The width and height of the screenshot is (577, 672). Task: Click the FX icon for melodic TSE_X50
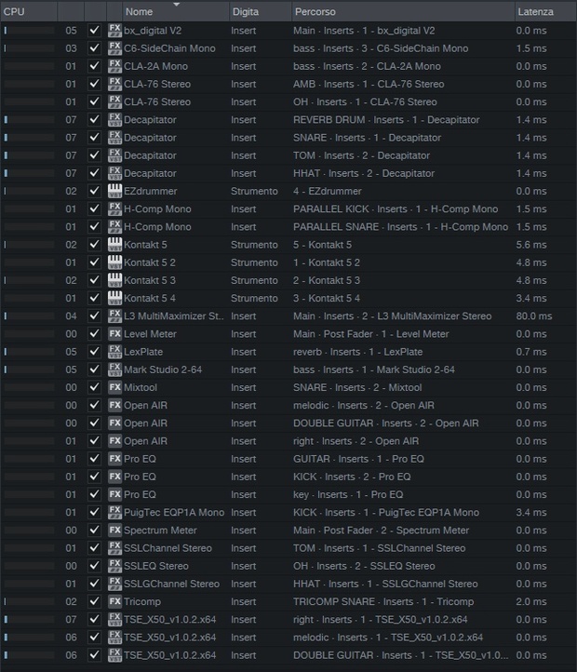click(x=114, y=638)
